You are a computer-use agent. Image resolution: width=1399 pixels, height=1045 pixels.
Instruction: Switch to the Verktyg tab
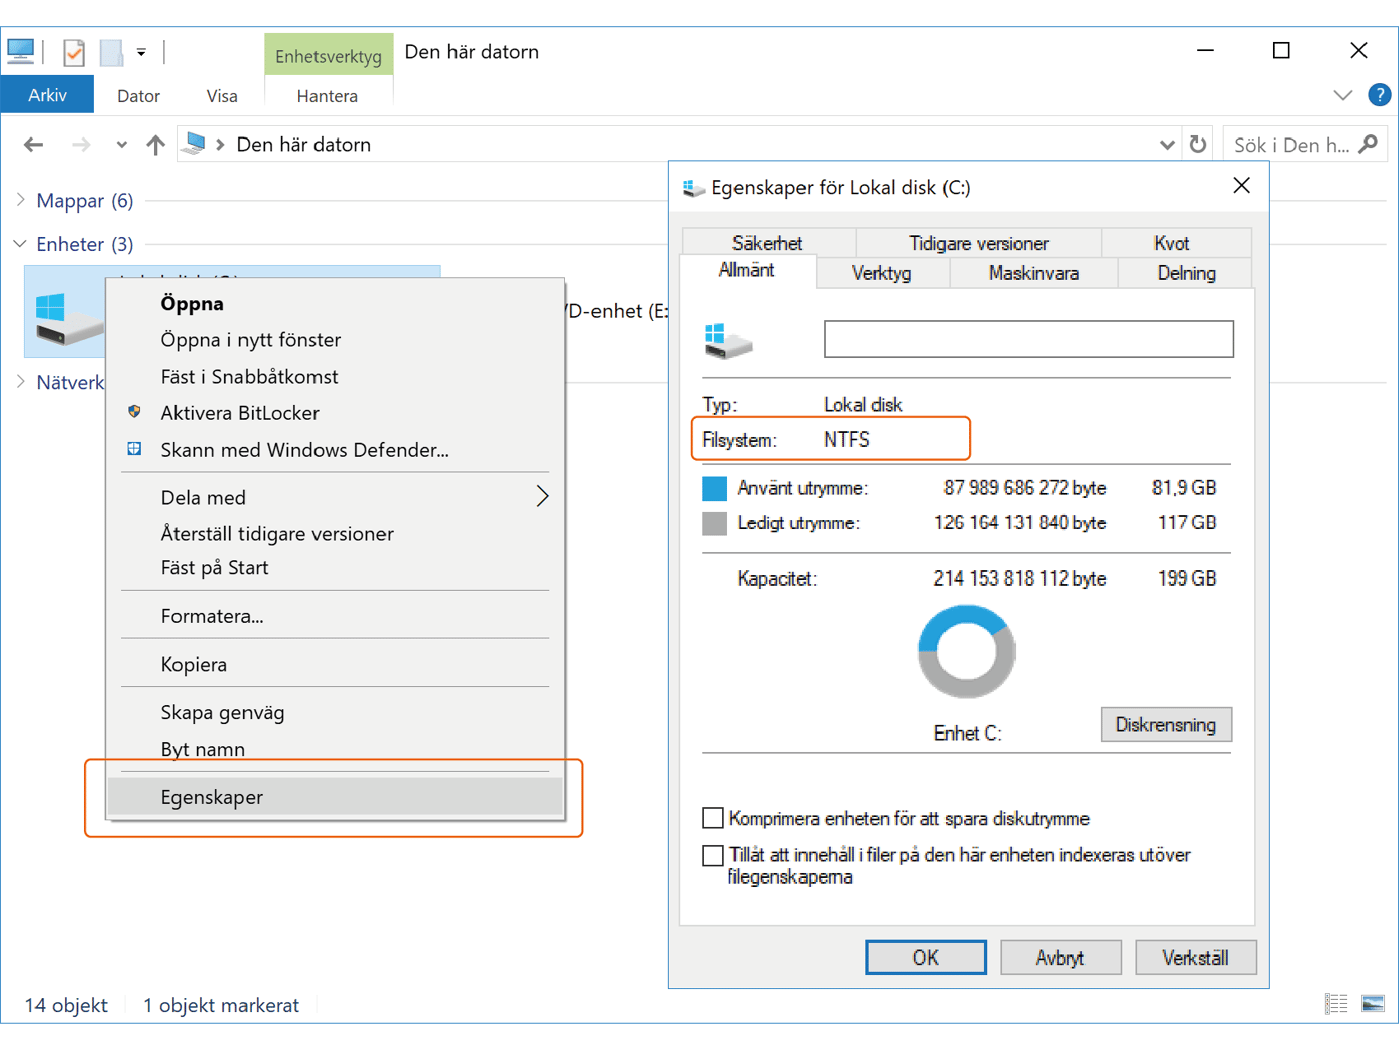pyautogui.click(x=881, y=273)
